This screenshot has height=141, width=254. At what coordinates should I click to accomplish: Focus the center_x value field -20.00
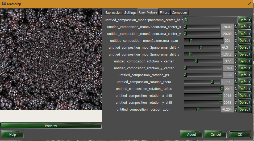point(227,27)
